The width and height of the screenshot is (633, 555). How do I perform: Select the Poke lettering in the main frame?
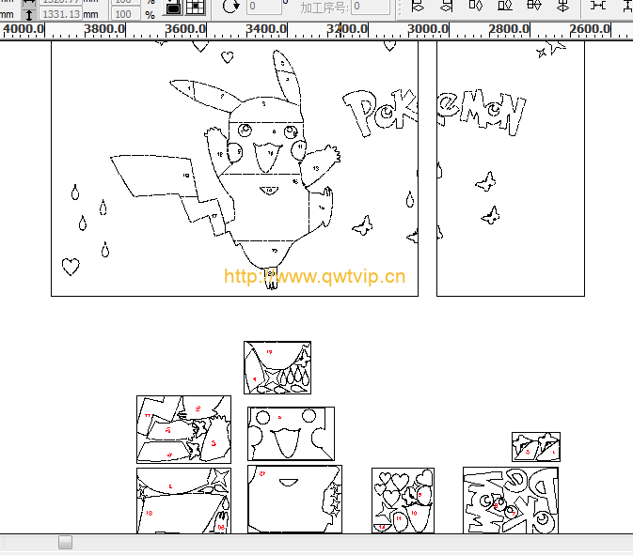[380, 113]
